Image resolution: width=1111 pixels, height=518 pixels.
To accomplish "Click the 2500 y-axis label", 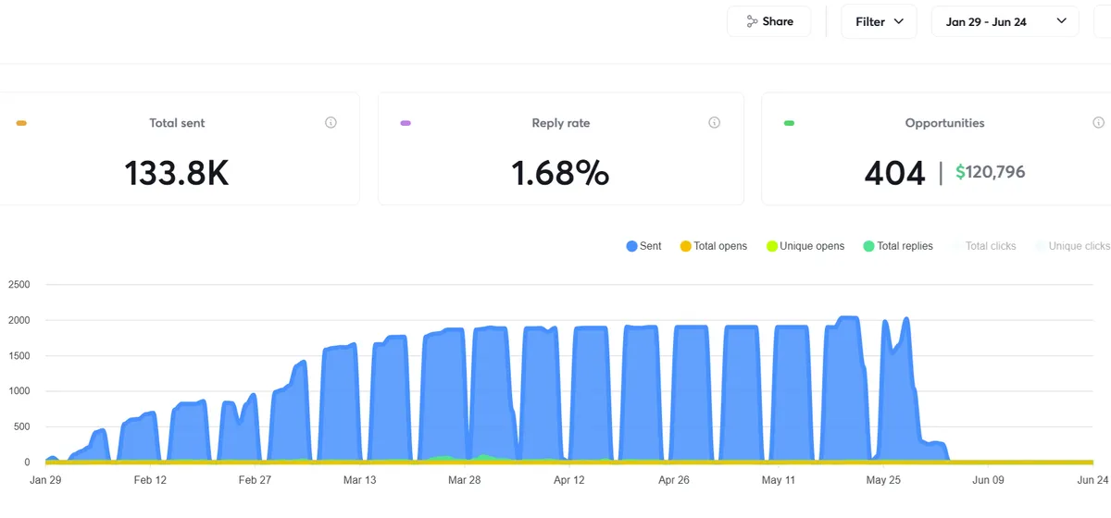I will tap(19, 285).
